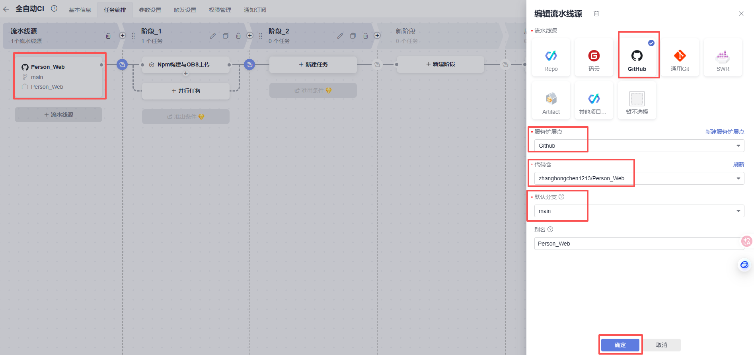
Task: Edit 阶段_1 with the pencil icon
Action: pyautogui.click(x=213, y=36)
